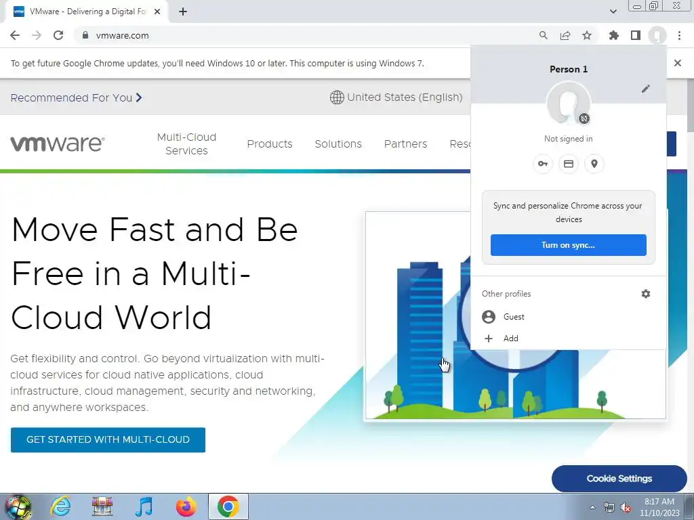
Task: Dismiss the Chrome update infobar
Action: pyautogui.click(x=678, y=63)
